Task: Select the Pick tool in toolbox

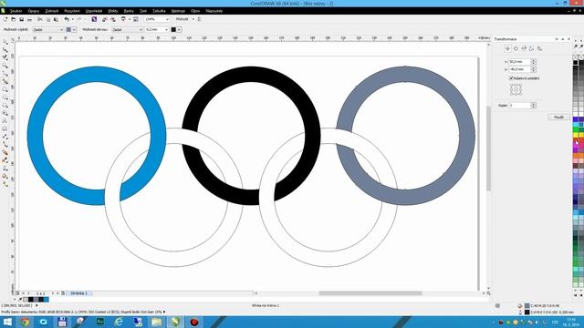Action: tap(5, 42)
